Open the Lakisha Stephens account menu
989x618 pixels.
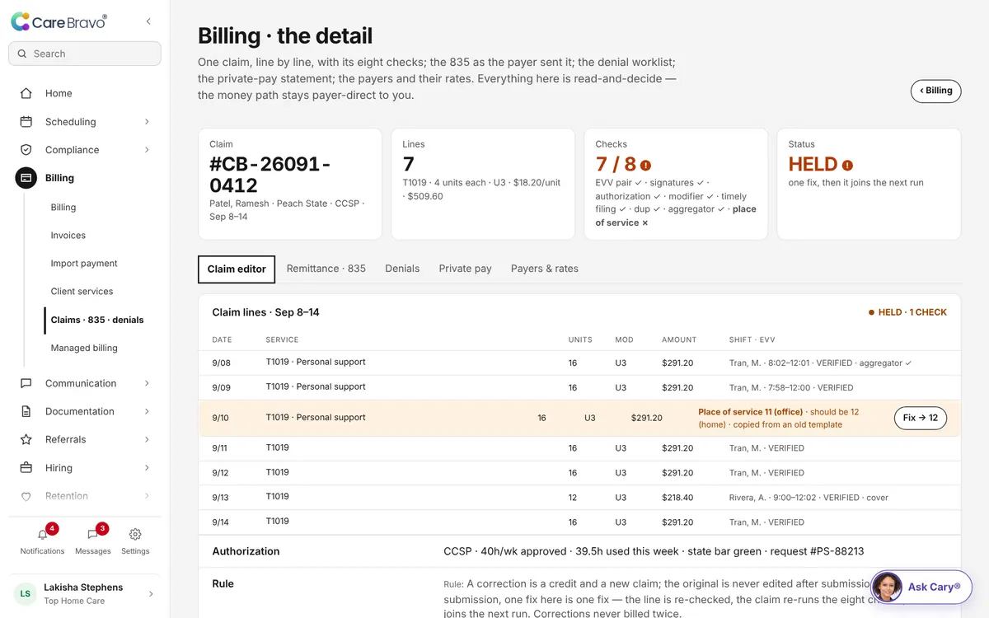85,594
